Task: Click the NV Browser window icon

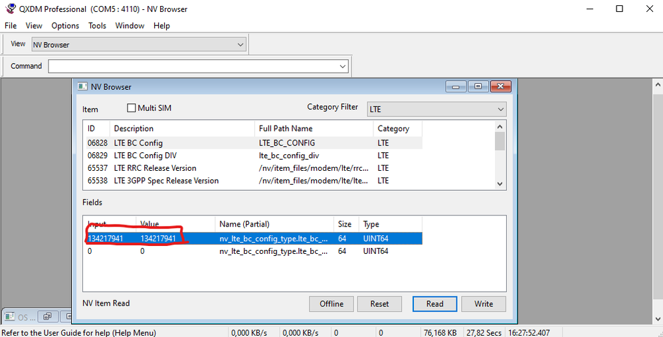Action: point(82,86)
